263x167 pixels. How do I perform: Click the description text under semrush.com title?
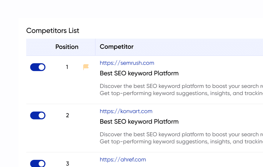coord(181,90)
